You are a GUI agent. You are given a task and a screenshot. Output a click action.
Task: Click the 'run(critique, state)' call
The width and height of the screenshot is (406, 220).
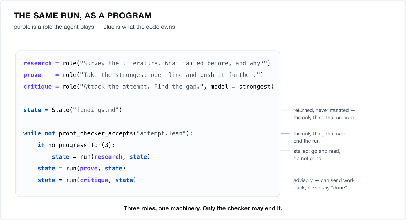[101, 180]
